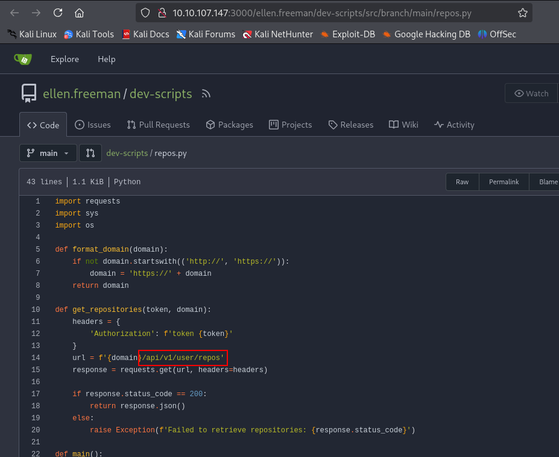Open the Kali Linux bookmark
The image size is (559, 457).
pyautogui.click(x=32, y=34)
